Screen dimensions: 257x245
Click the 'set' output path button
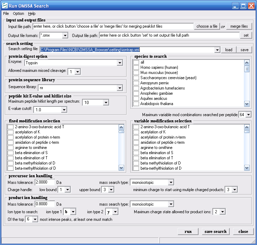pyautogui.click(x=246, y=35)
